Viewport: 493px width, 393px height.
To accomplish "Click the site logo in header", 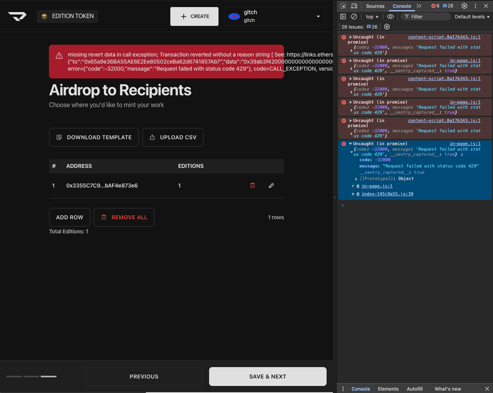I will tap(17, 16).
